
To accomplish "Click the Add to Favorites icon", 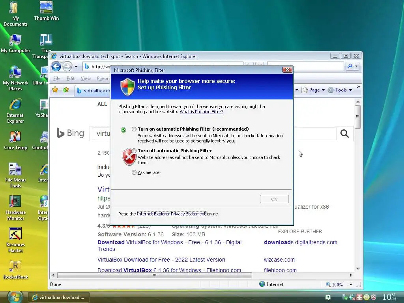I will point(66,90).
